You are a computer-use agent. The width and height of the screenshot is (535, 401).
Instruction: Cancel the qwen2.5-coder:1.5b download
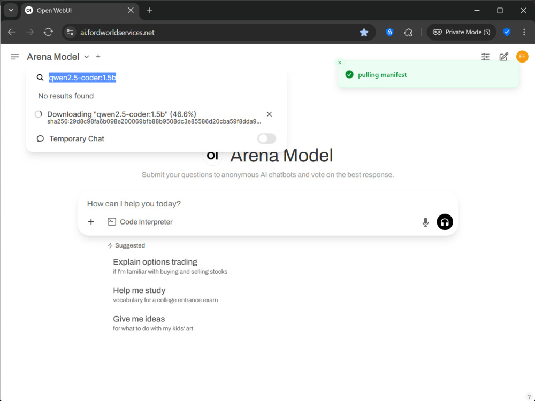coord(269,114)
